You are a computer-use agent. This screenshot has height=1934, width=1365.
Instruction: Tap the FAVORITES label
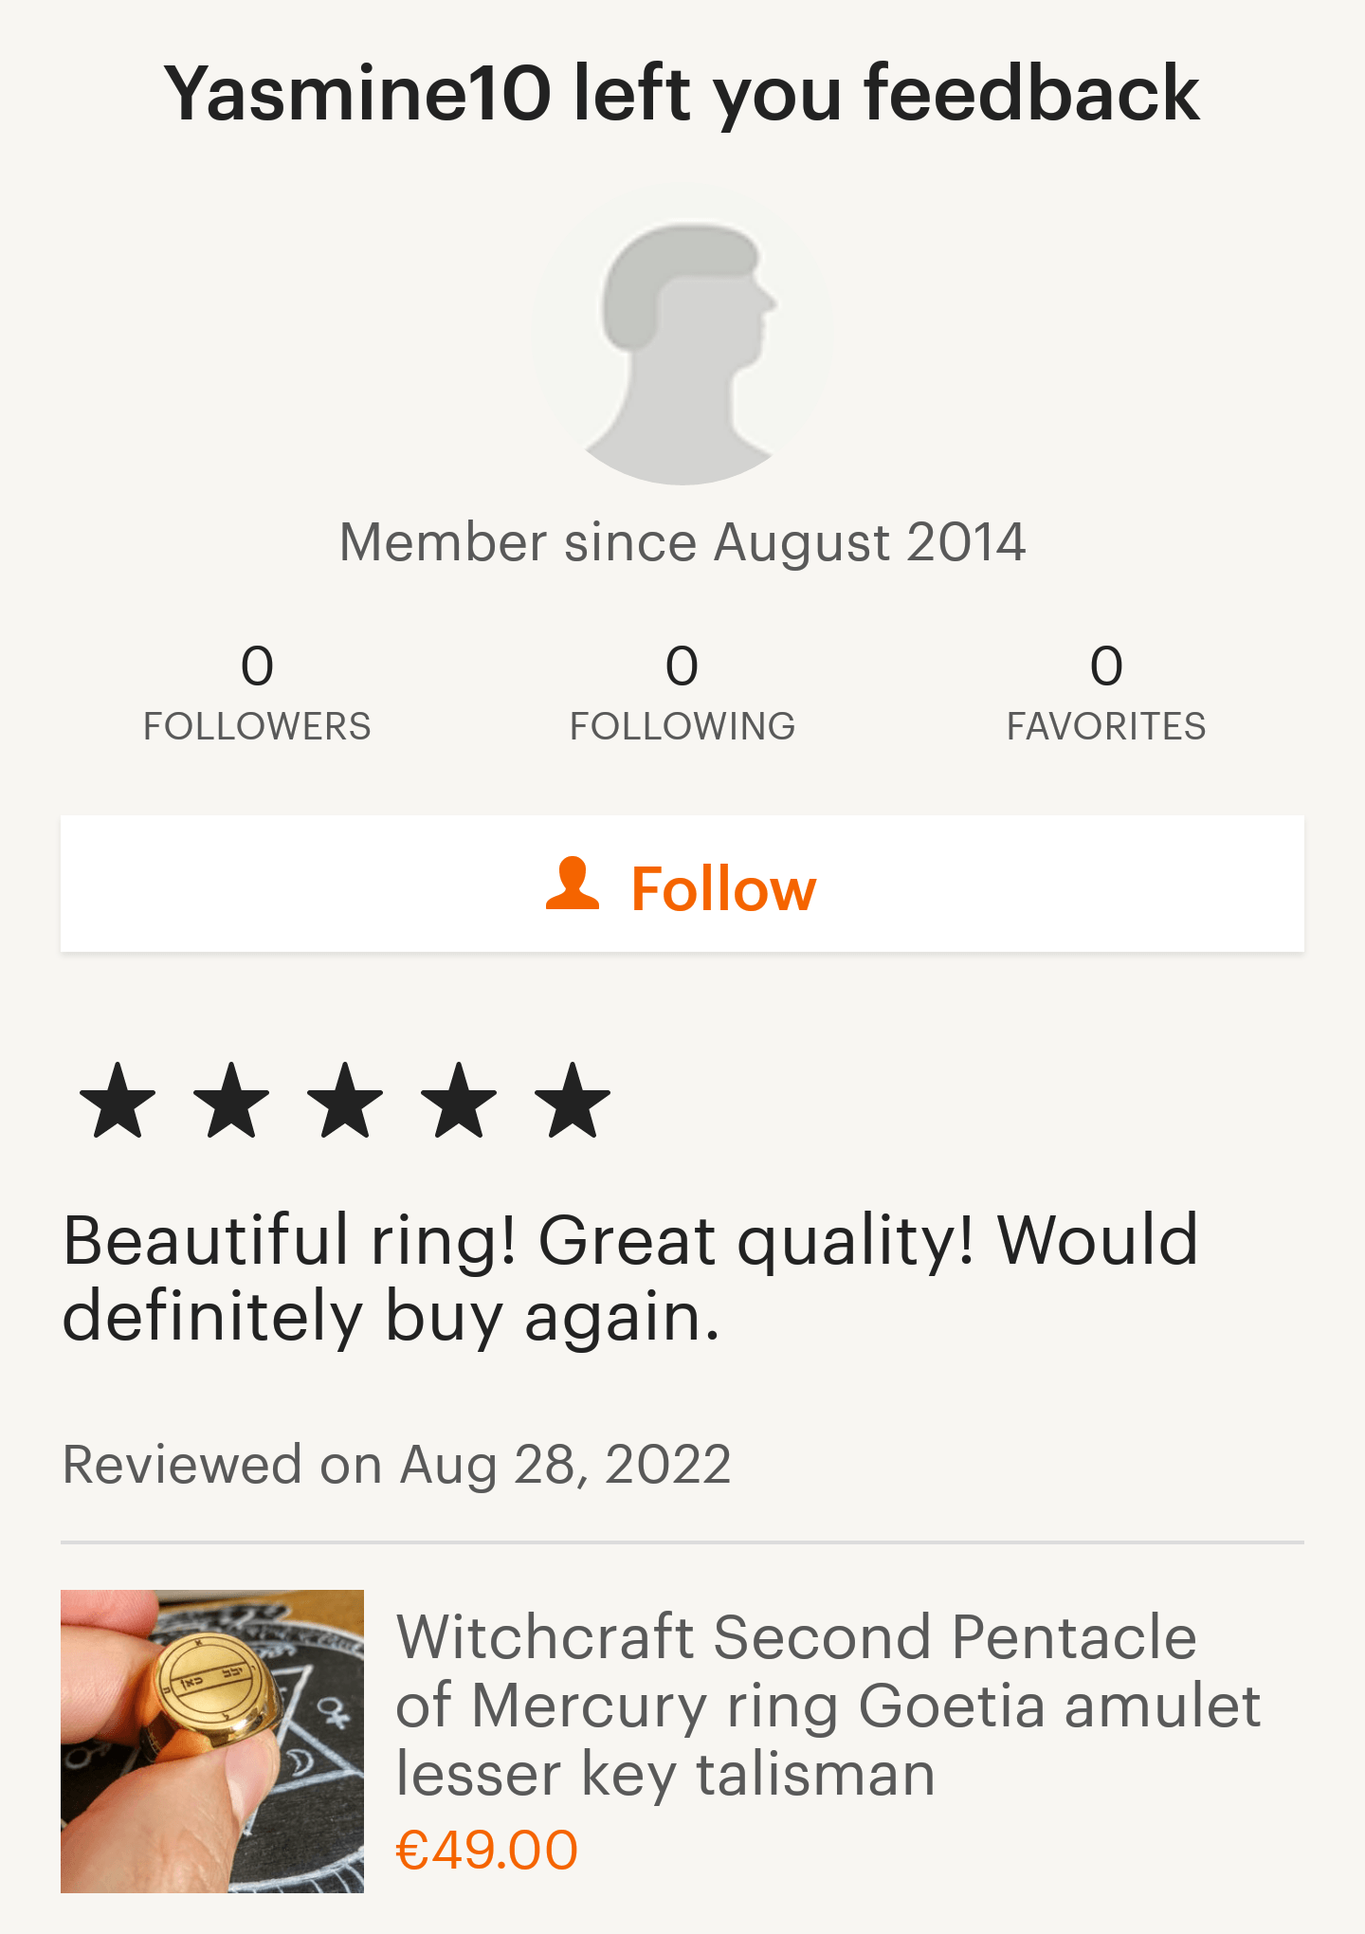[1106, 726]
